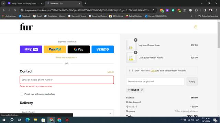This screenshot has width=220, height=123.
Task: Open Task View on taskbar
Action: (19, 120)
